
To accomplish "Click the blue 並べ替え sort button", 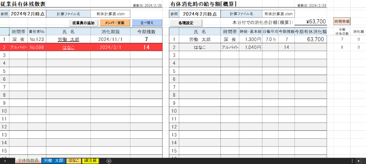I will 147,23.
